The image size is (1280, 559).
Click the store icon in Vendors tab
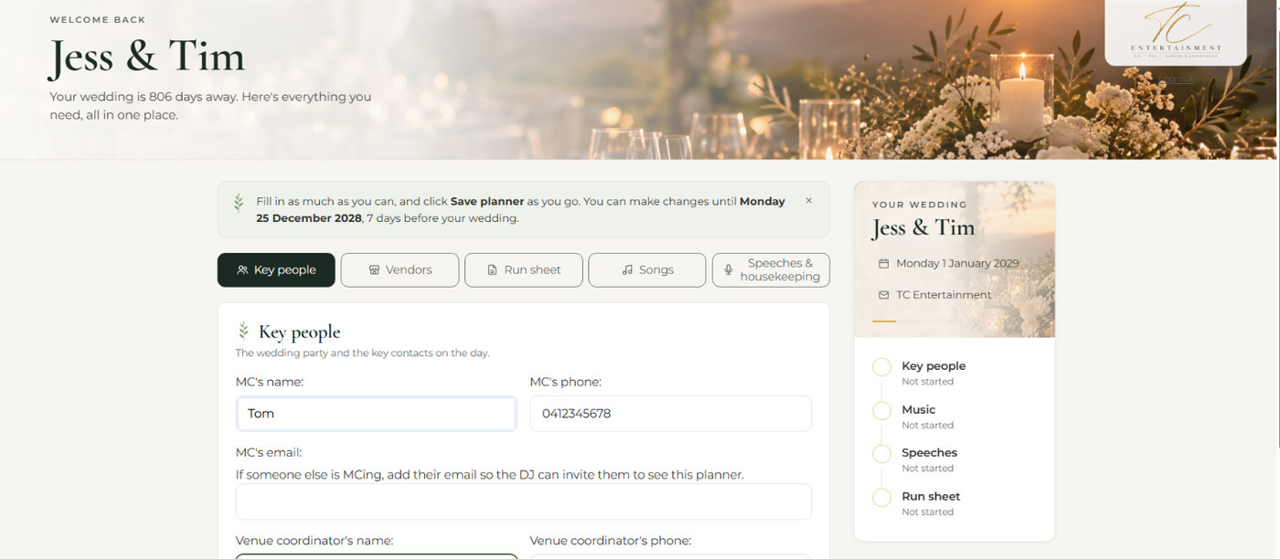[374, 270]
